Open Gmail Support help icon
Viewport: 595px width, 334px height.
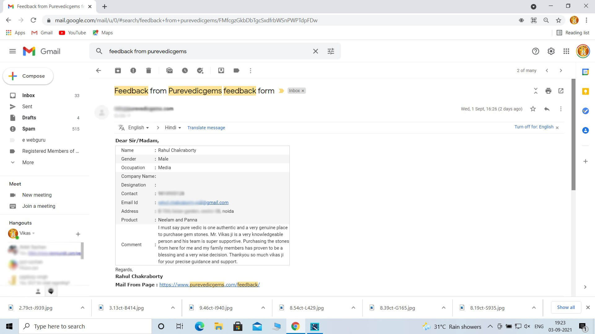click(535, 51)
